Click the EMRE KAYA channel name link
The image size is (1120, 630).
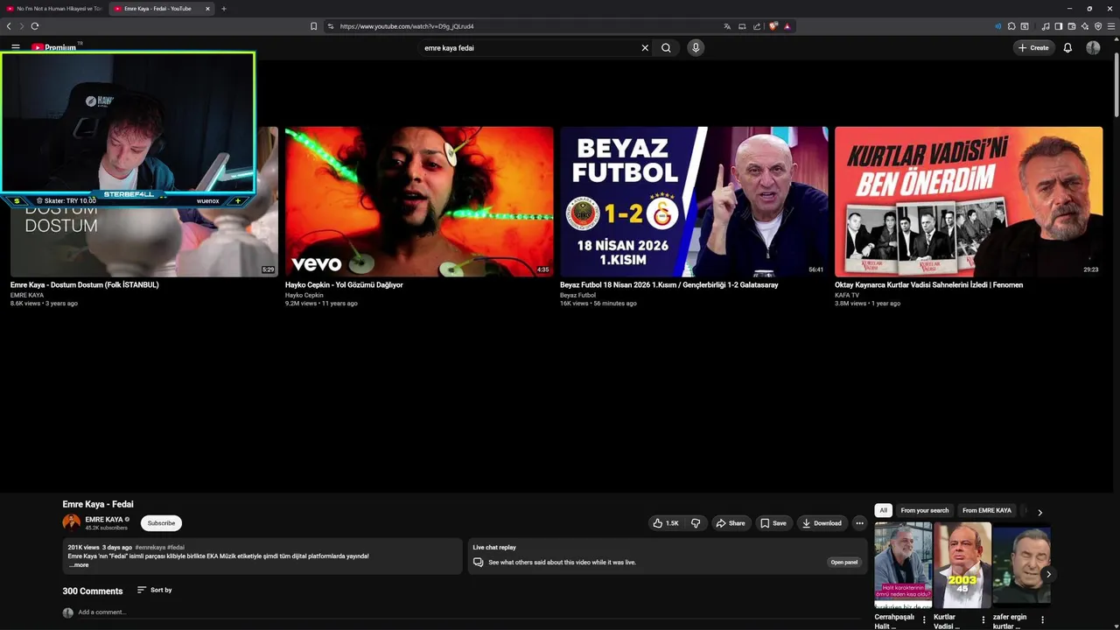104,520
